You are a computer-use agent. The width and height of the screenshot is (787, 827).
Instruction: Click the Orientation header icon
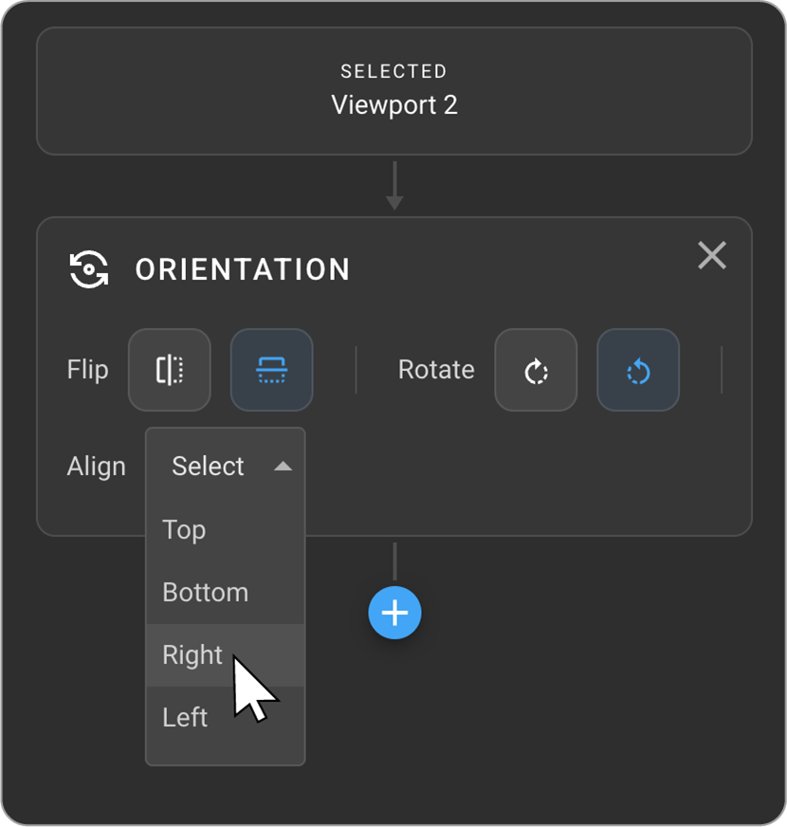(89, 269)
